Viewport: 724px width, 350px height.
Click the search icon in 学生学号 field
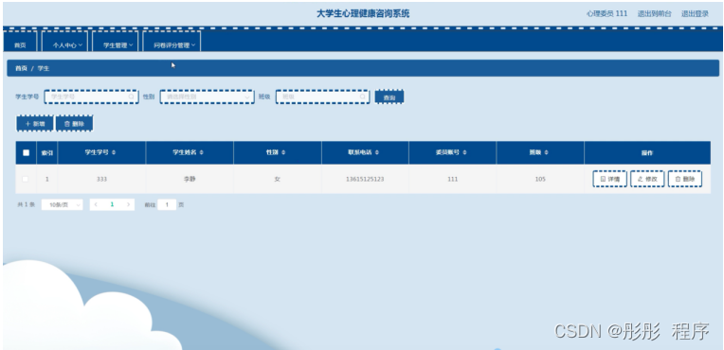coord(132,96)
